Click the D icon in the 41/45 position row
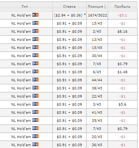Viewport: 139px width, 148px height. 34,112
